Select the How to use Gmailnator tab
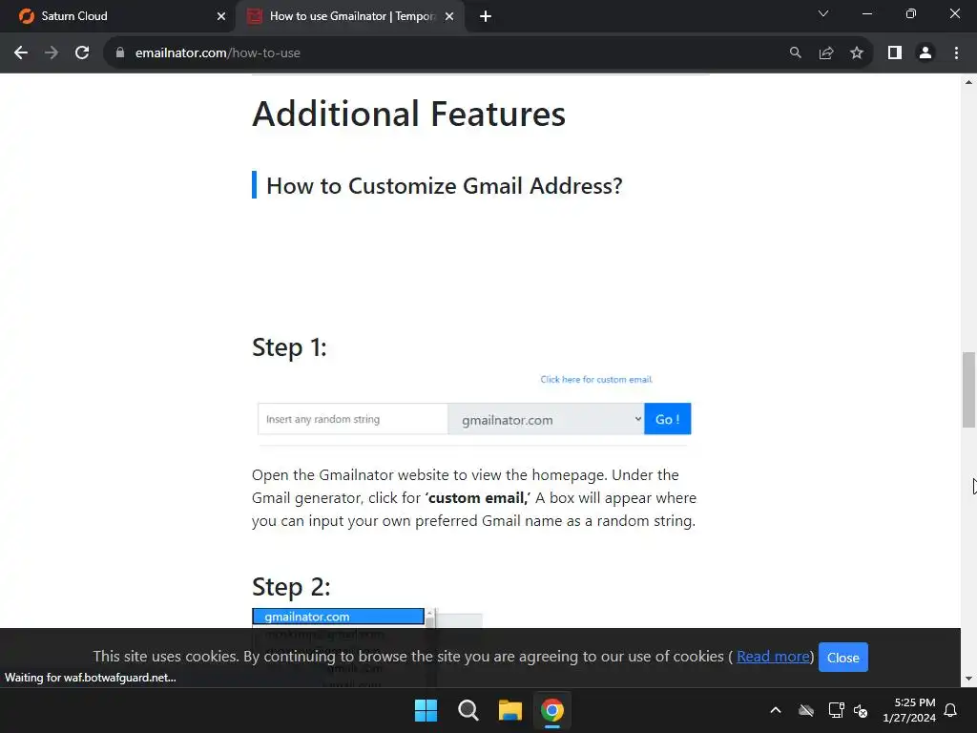The width and height of the screenshot is (977, 733). [350, 16]
